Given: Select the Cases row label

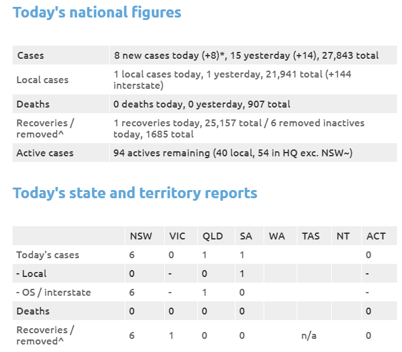Looking at the screenshot, I should pos(30,56).
